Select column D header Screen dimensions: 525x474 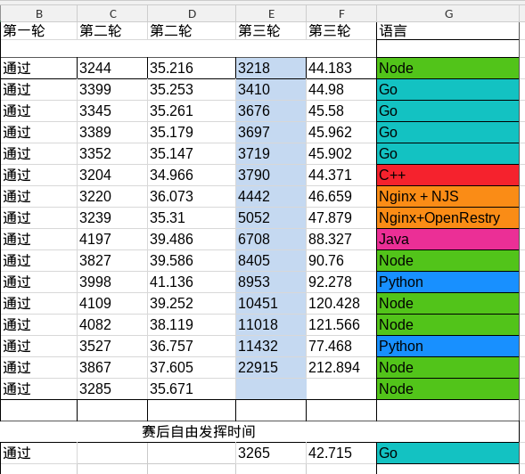pyautogui.click(x=192, y=13)
